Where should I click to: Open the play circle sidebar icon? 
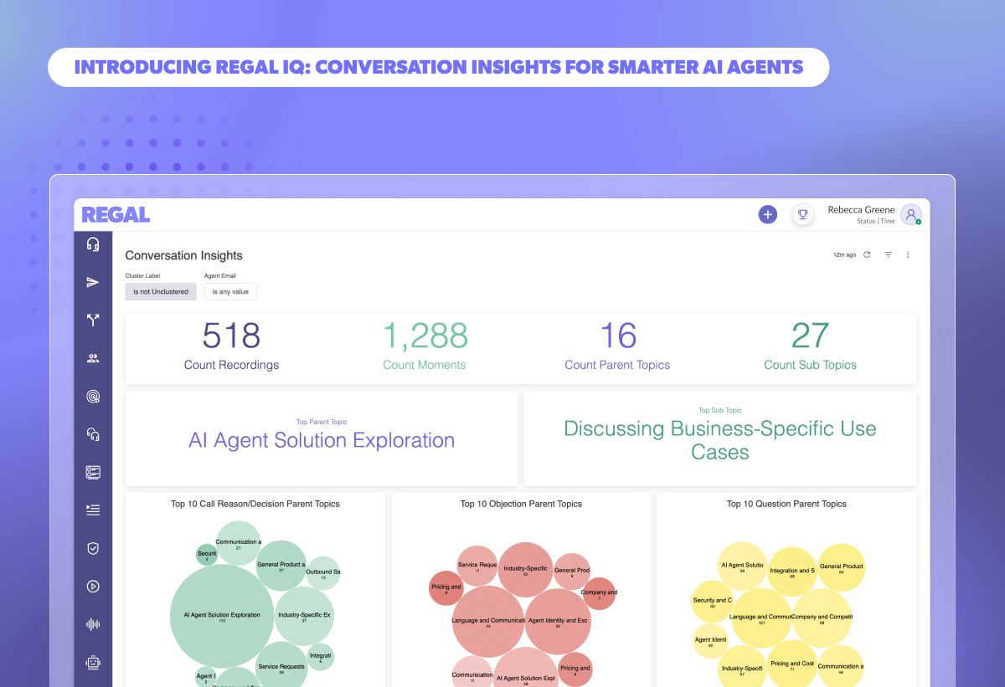click(x=93, y=587)
